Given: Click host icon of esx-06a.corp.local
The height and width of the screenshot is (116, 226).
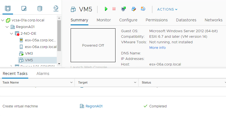Looking at the screenshot, I should 21,47.
